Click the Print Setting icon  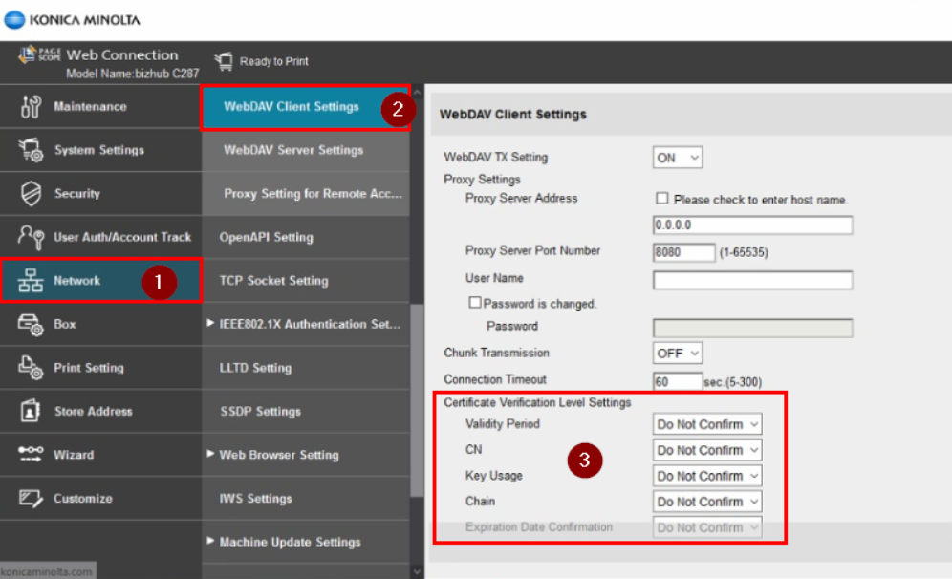[30, 368]
